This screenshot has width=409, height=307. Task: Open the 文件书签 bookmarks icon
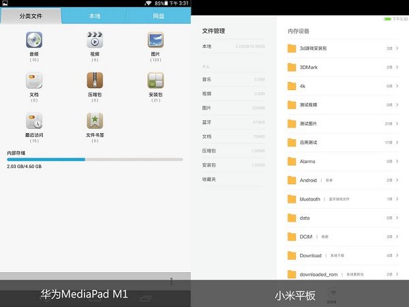95,121
